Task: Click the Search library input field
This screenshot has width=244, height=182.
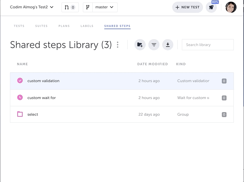Action: coord(208,45)
